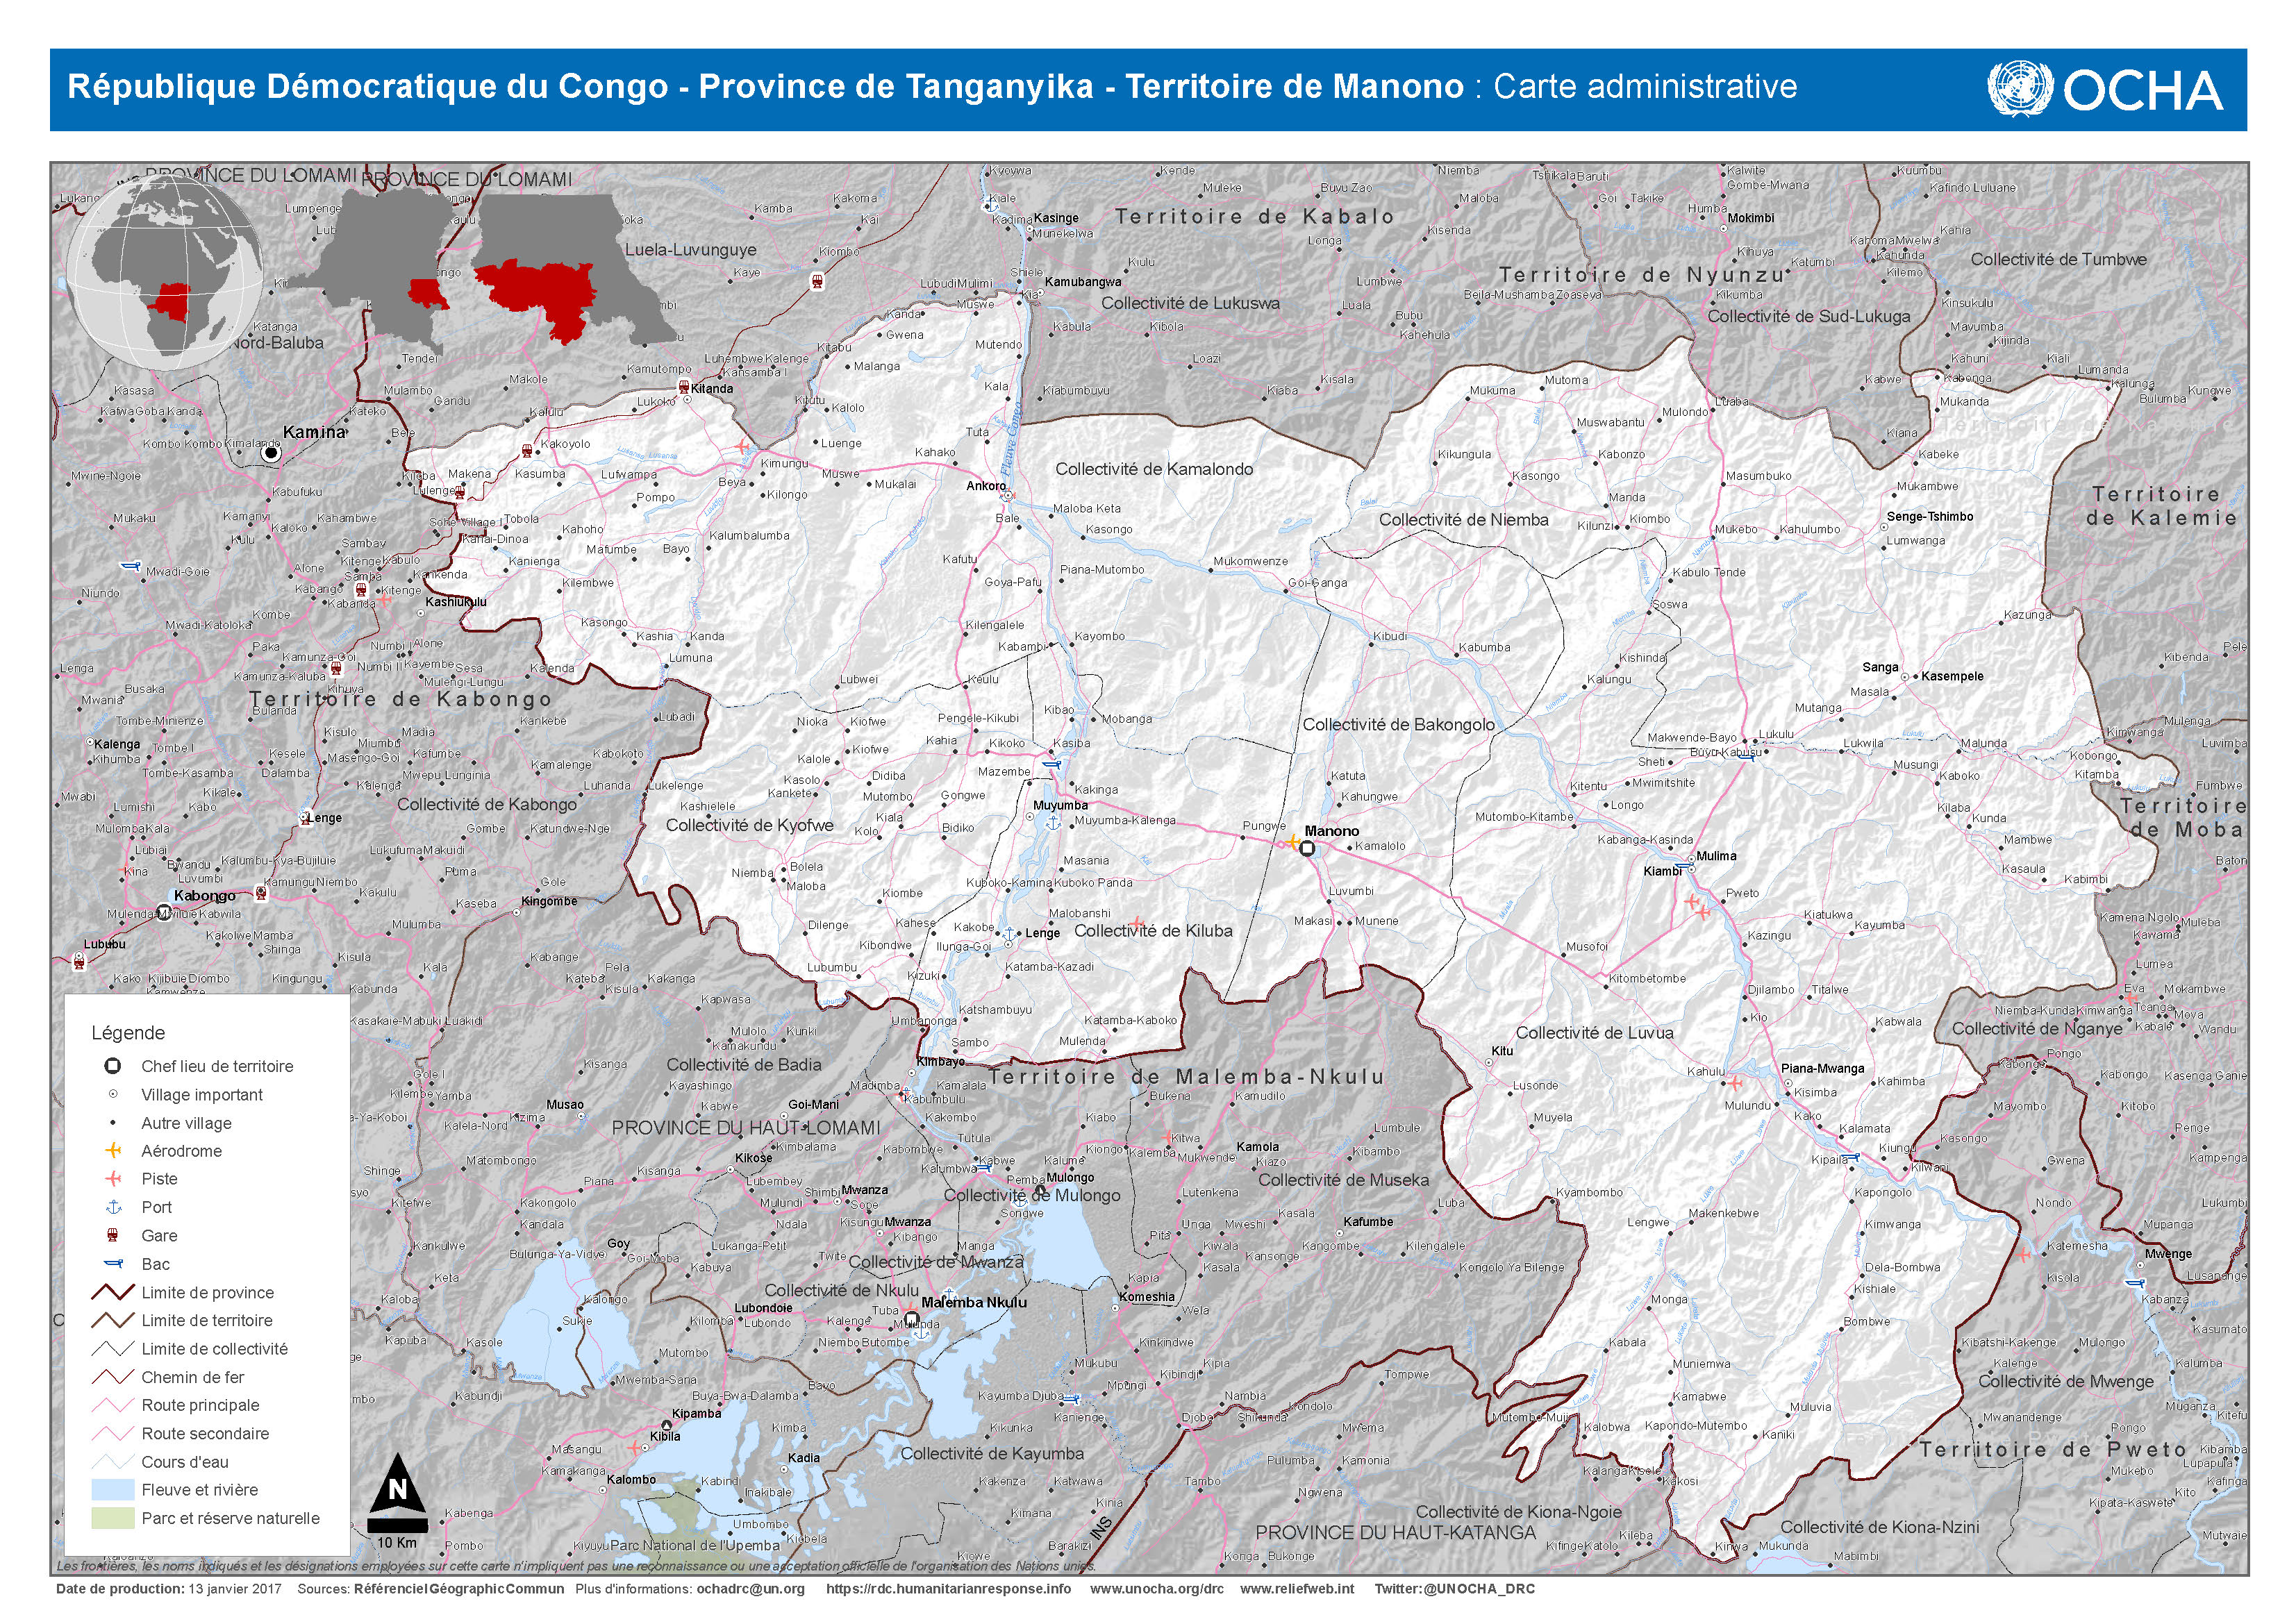Click the pink Piste icon in legend
This screenshot has height=1624, width=2296.
pos(113,1178)
